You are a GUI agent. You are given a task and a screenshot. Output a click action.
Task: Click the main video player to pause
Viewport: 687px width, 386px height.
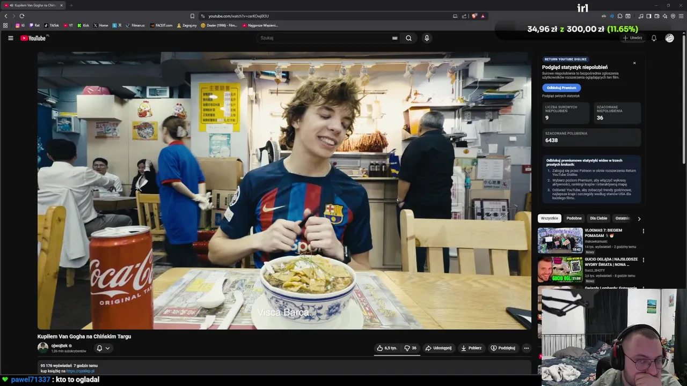point(284,191)
